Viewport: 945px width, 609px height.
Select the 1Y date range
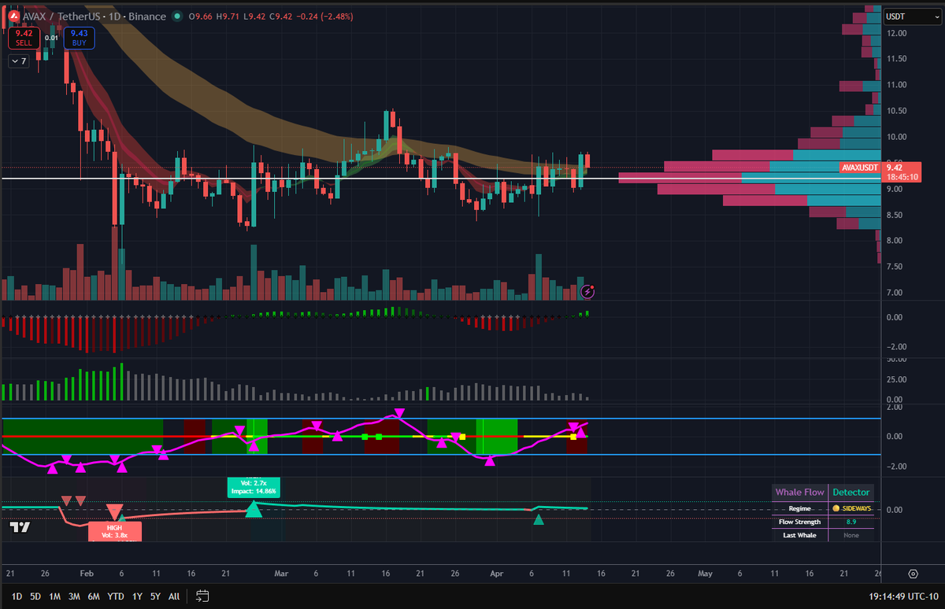pos(136,596)
